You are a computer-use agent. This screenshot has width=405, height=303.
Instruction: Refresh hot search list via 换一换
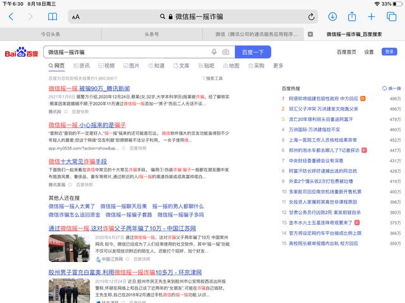coord(391,88)
